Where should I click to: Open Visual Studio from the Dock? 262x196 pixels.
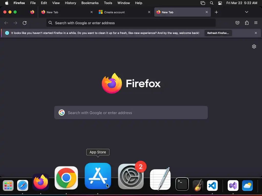pyautogui.click(x=233, y=185)
